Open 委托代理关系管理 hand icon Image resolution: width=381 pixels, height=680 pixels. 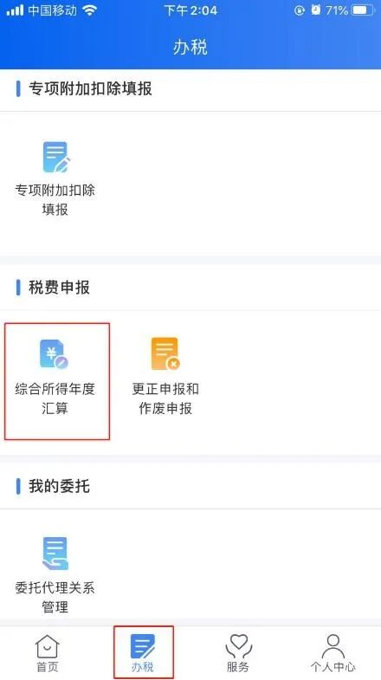[x=55, y=553]
